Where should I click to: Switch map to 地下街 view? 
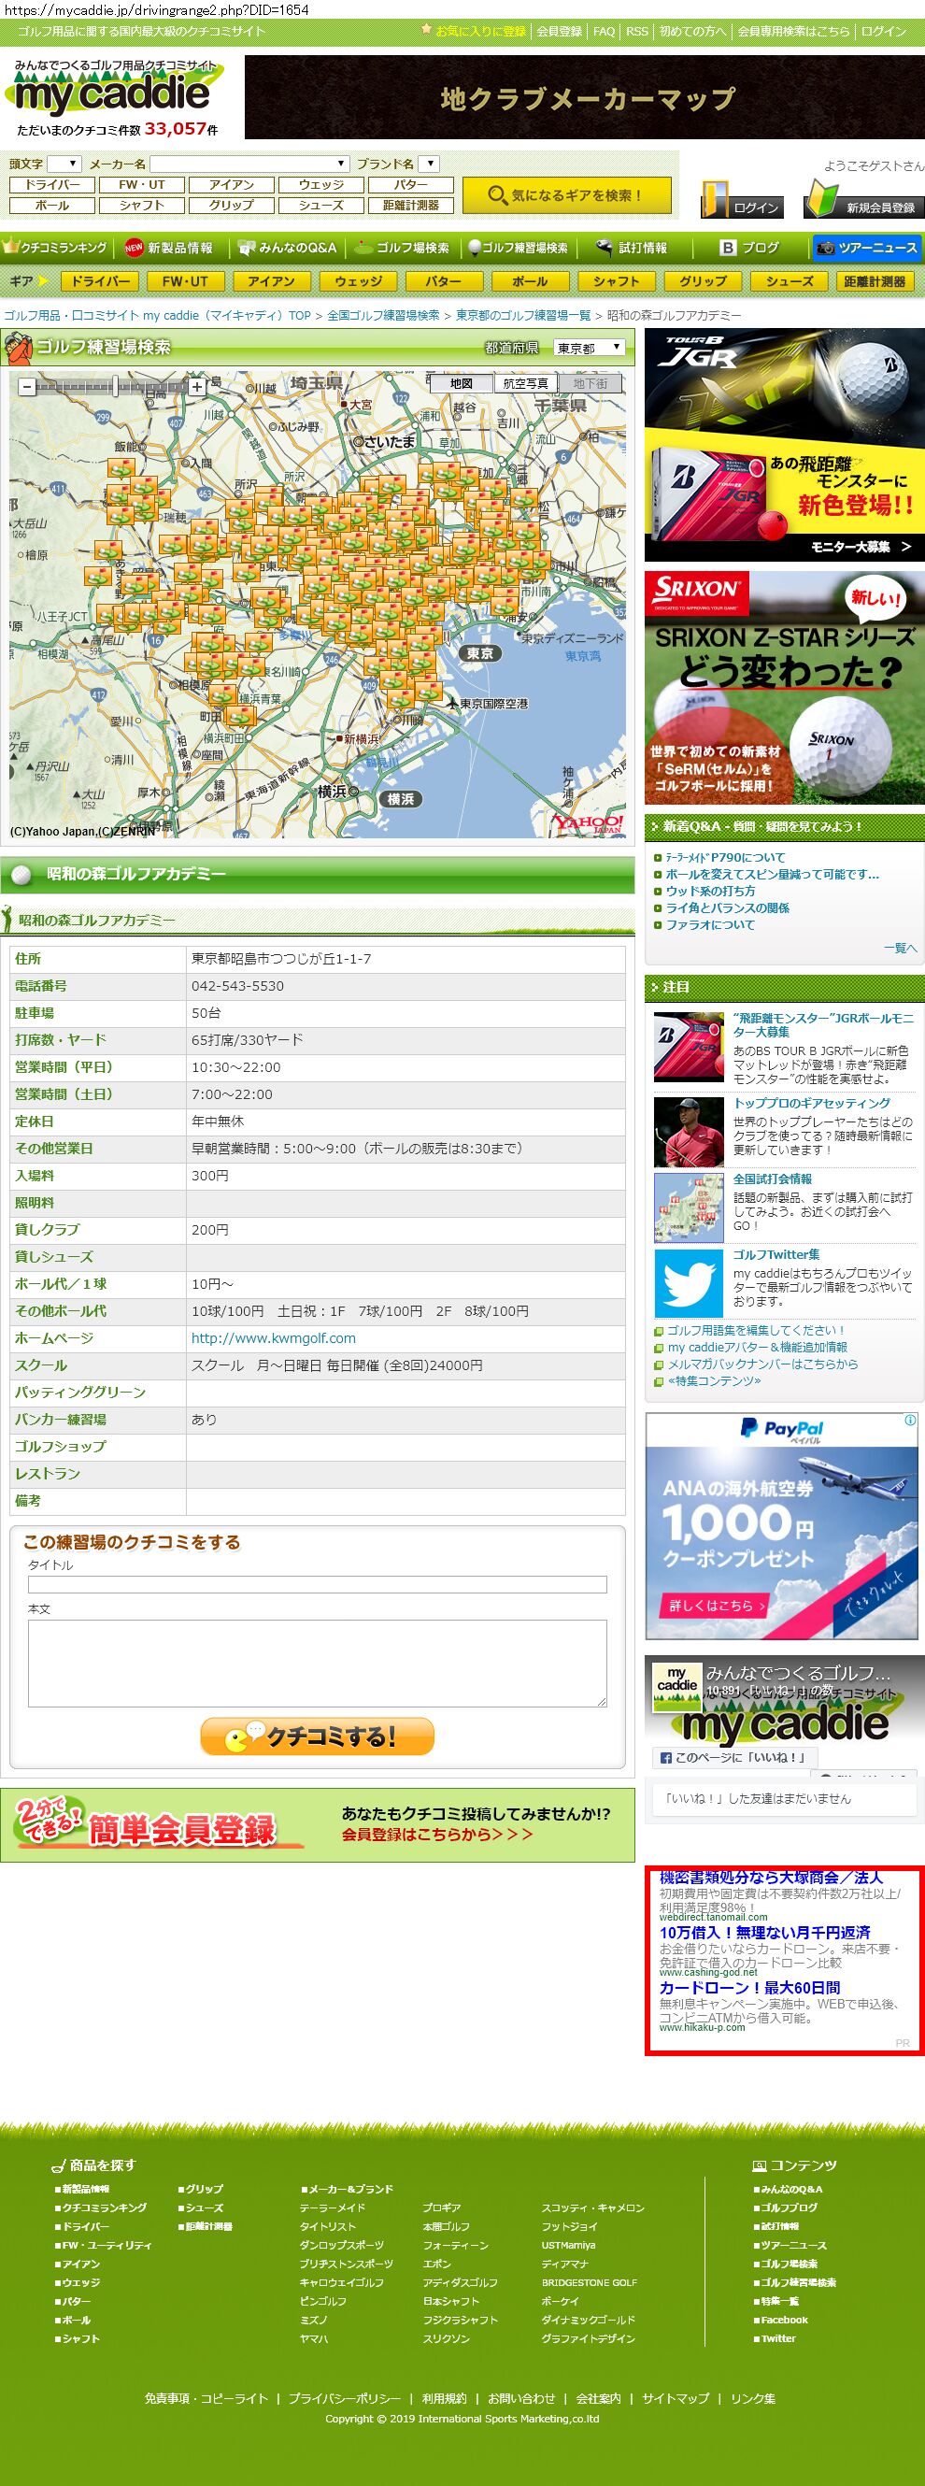coord(591,383)
